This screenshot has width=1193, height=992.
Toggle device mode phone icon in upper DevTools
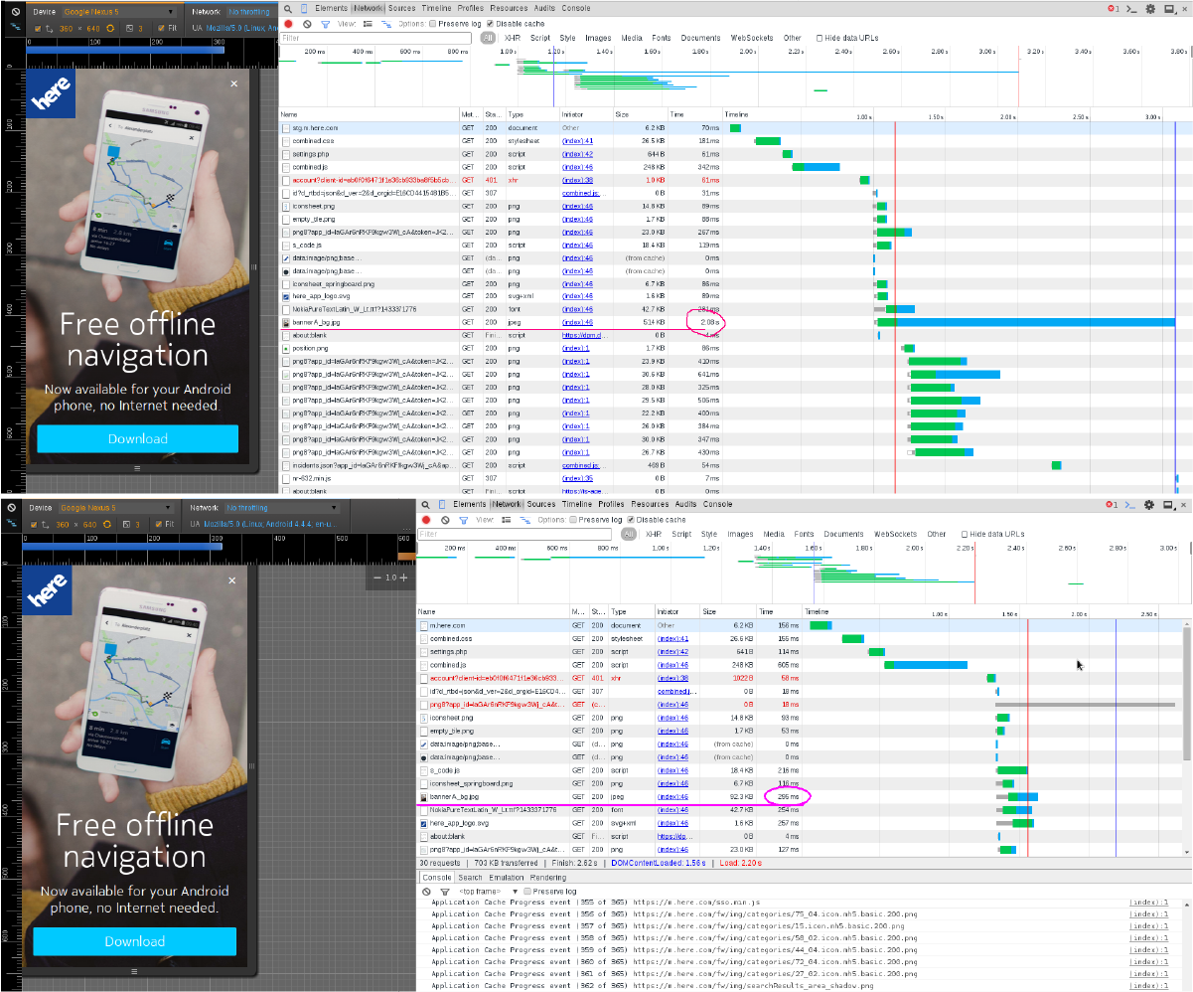pyautogui.click(x=304, y=8)
